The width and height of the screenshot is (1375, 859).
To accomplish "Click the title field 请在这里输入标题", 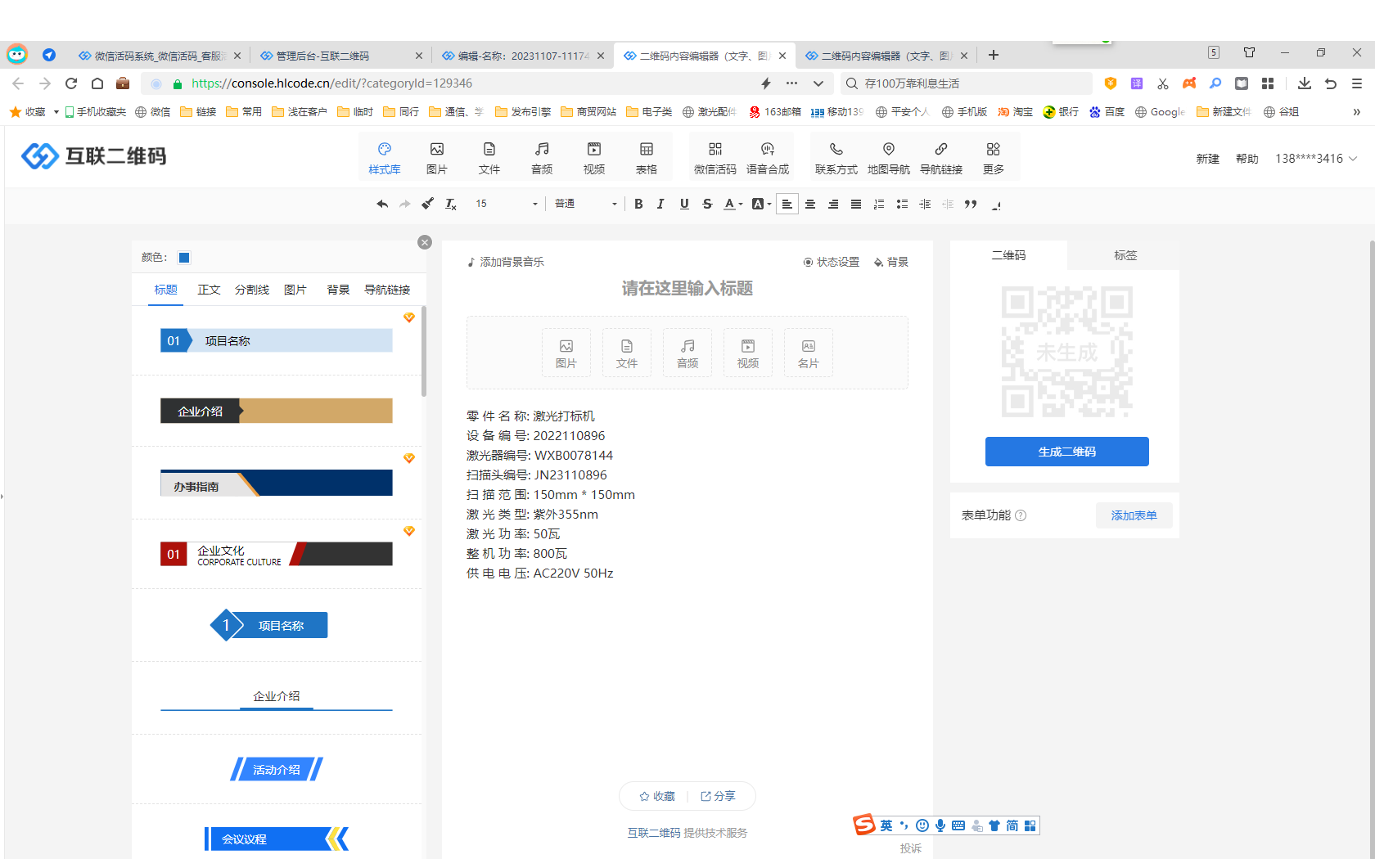I will 687,288.
